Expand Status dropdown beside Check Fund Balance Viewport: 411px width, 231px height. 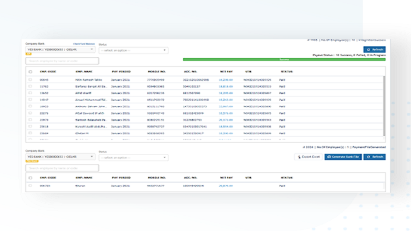(x=133, y=50)
